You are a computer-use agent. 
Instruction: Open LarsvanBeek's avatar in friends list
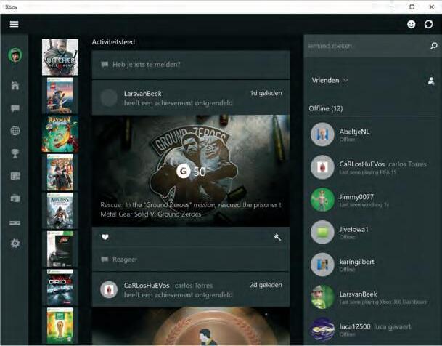[x=322, y=297]
